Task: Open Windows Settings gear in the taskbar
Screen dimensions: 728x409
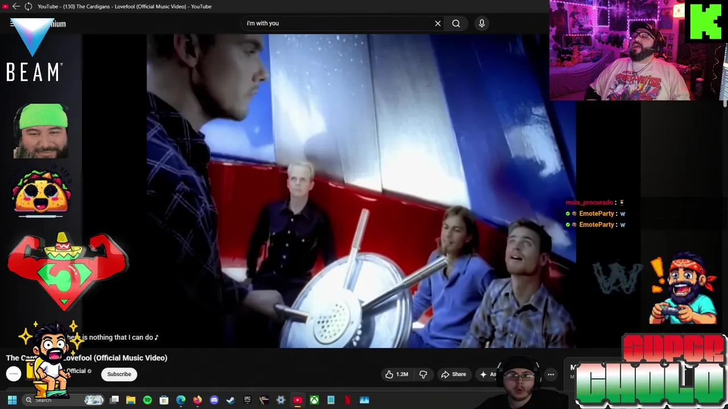Action: (280, 400)
